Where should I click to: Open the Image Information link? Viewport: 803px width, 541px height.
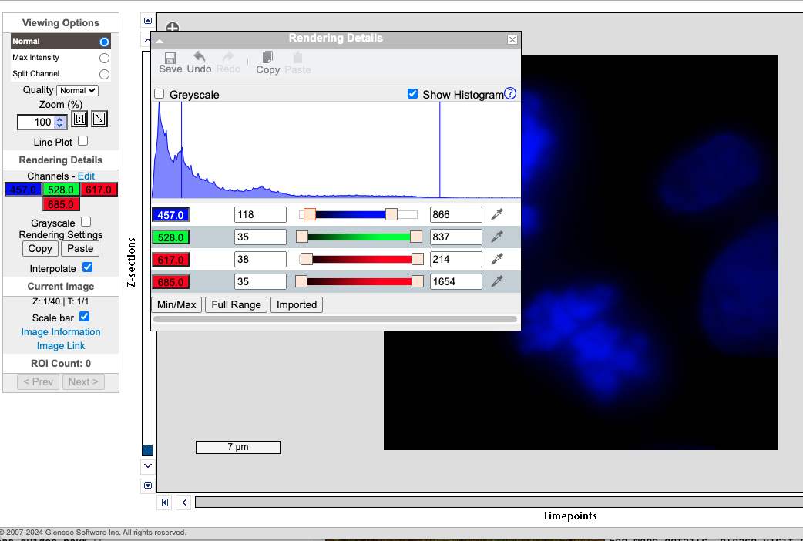point(60,331)
